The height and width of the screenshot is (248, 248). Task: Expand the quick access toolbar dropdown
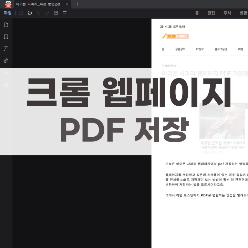click(x=64, y=13)
